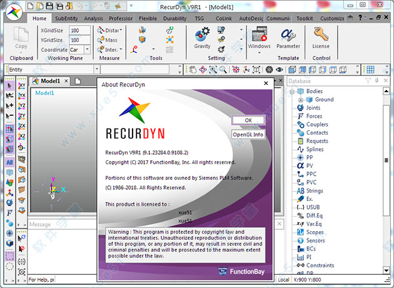Switch to the SubEntity ribbon tab
The height and width of the screenshot is (288, 394).
tap(66, 18)
